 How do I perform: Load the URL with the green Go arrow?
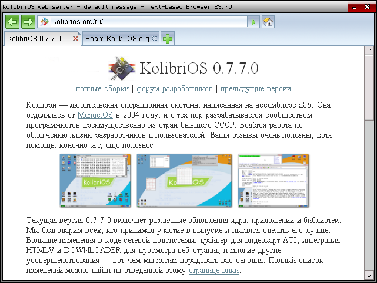253,22
